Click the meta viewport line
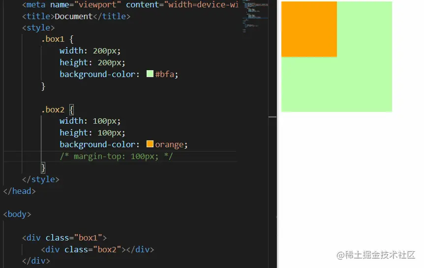424x268 pixels. (x=130, y=4)
